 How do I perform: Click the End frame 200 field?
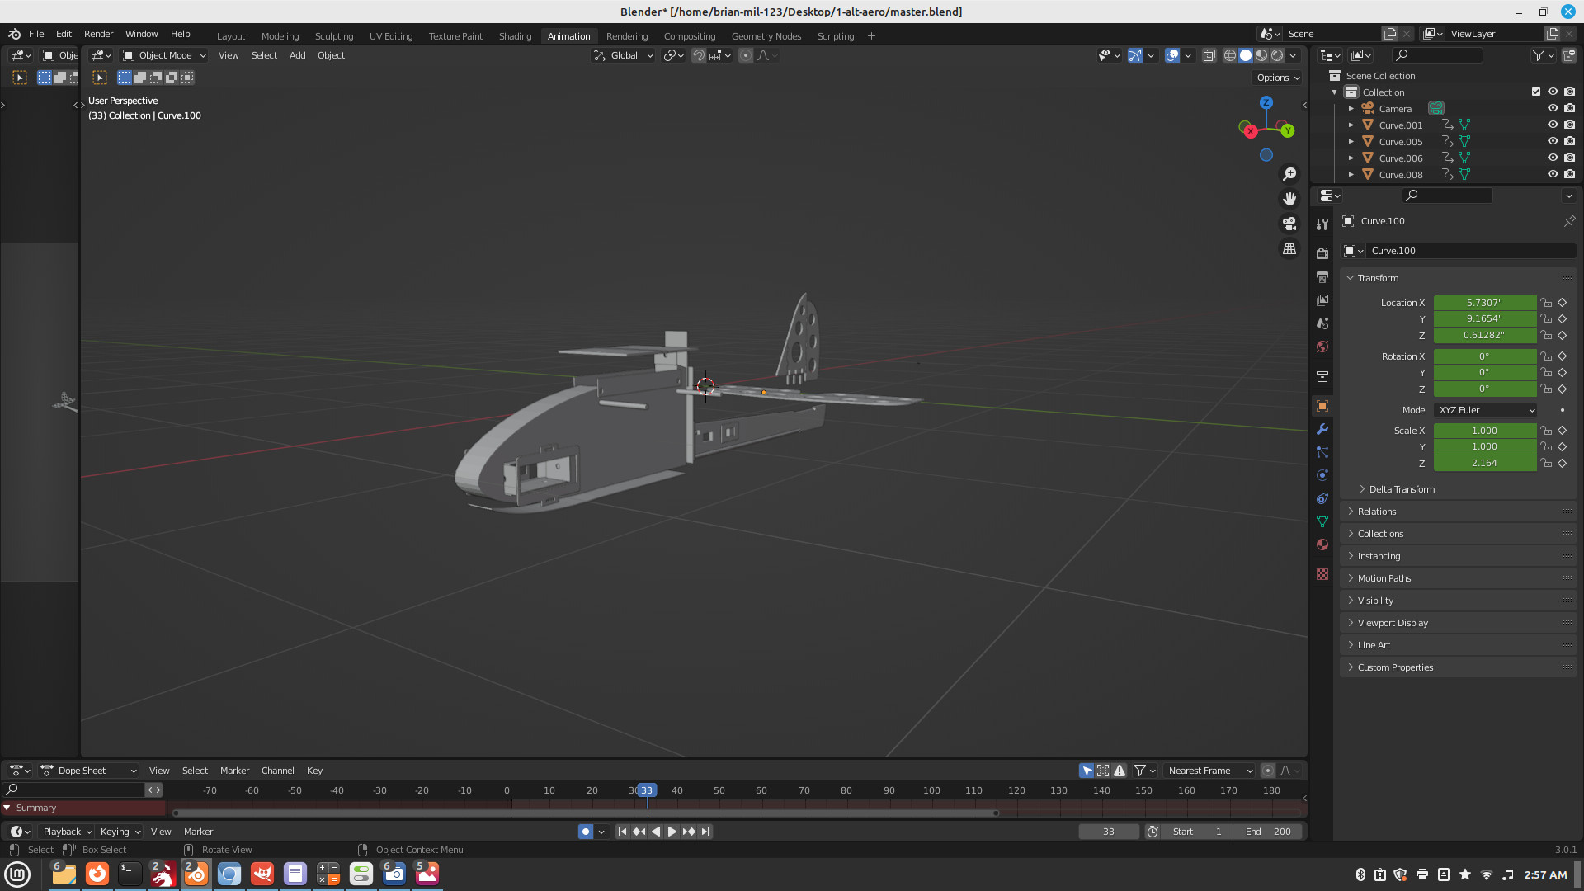(x=1269, y=832)
